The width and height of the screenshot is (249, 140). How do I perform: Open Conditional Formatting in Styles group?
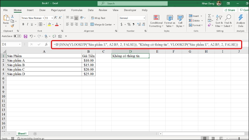156,21
